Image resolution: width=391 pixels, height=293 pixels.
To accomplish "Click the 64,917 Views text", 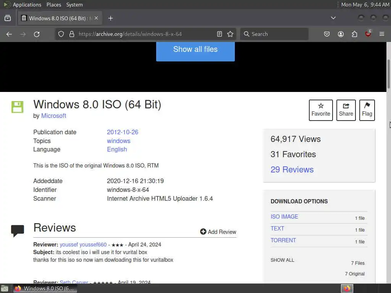I will (x=296, y=139).
